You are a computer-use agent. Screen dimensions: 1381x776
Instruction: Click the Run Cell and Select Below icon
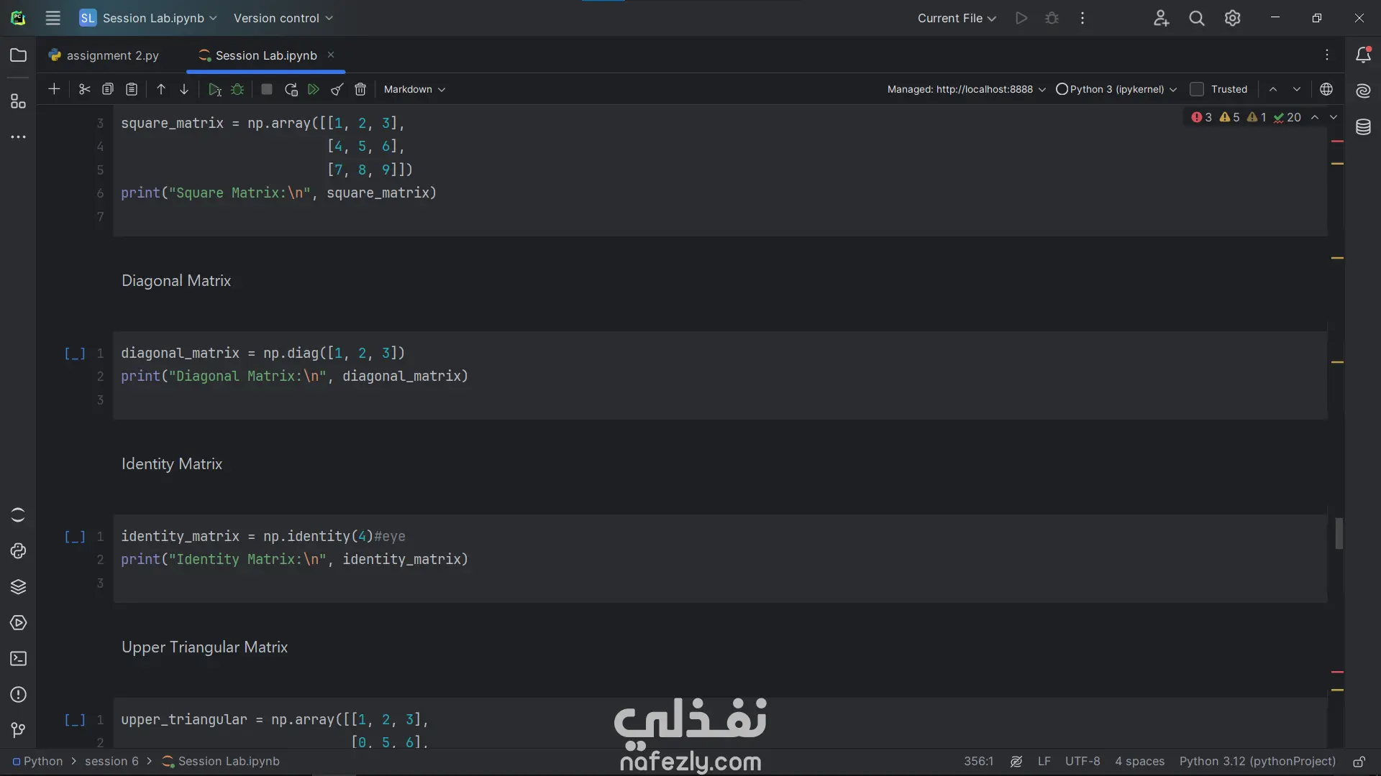(214, 90)
